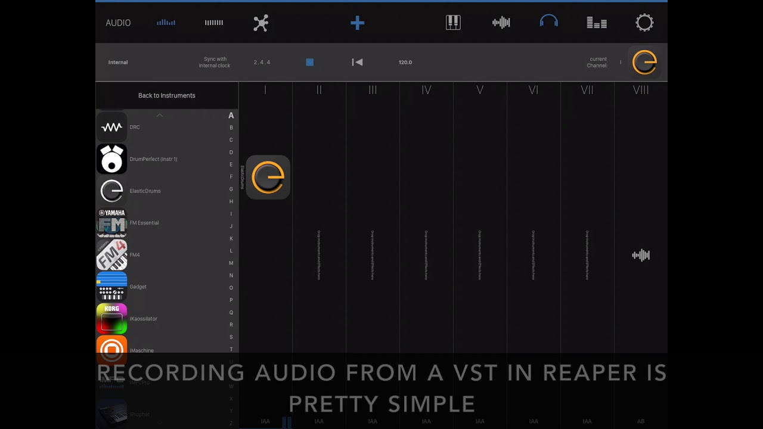Viewport: 763px width, 429px height.
Task: Open the loaded ElasticDrums in channel I
Action: point(268,178)
